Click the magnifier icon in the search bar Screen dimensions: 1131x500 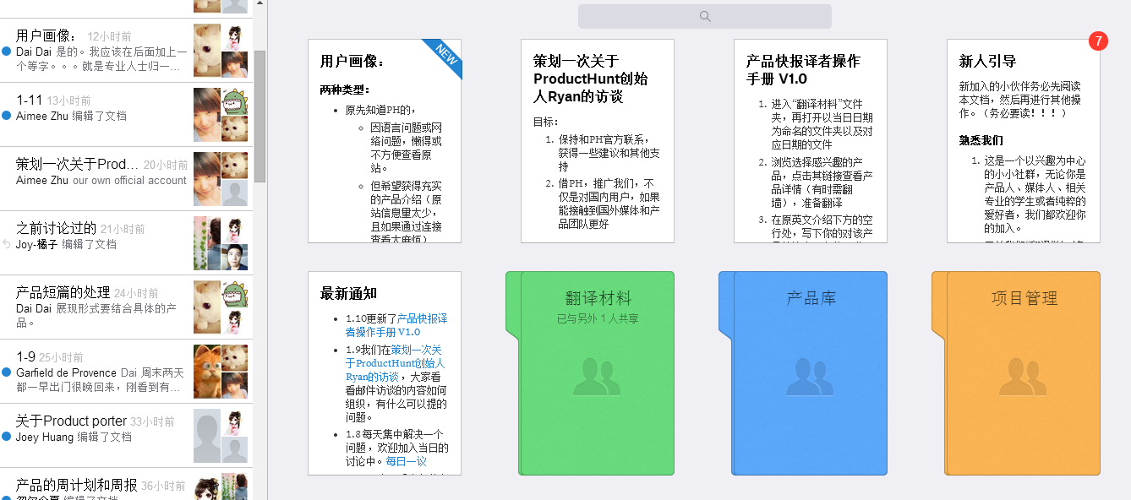tap(705, 16)
